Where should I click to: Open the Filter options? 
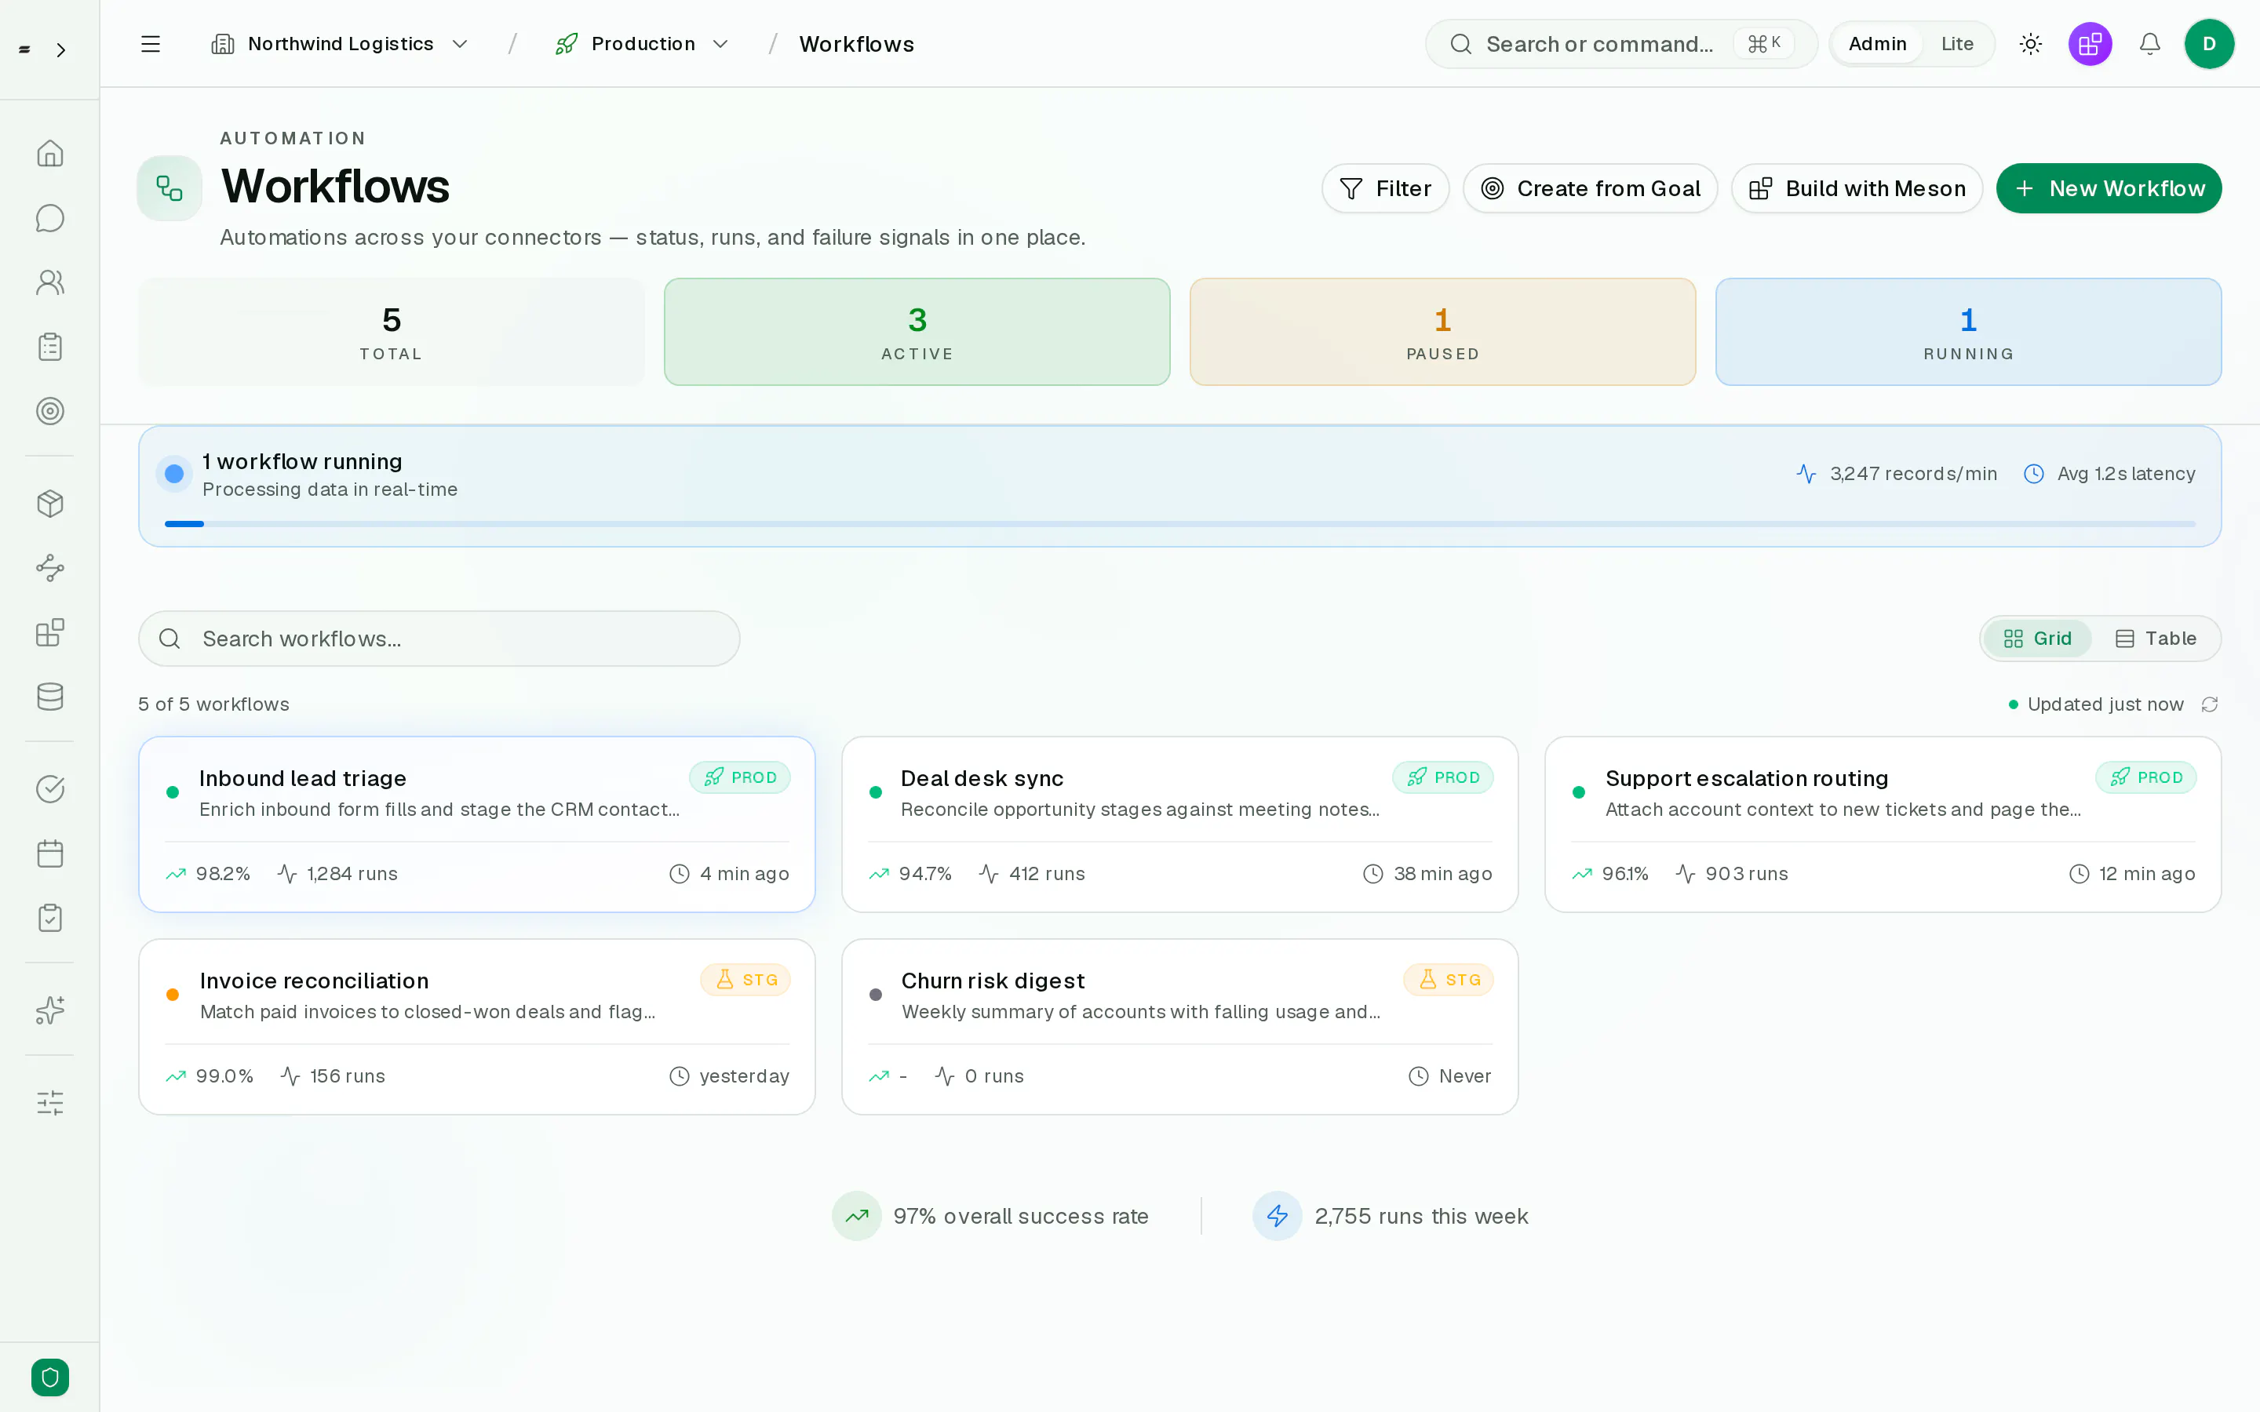1385,188
